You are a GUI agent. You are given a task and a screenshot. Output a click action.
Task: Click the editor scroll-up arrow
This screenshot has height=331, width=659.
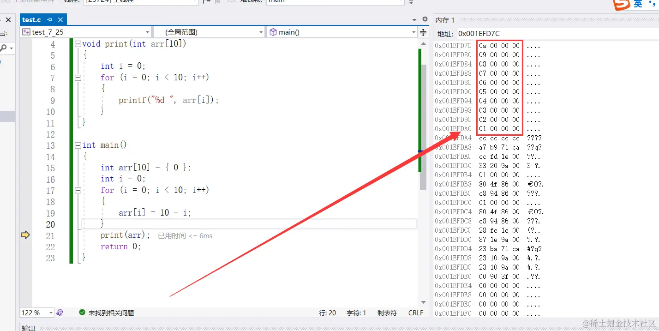[423, 43]
